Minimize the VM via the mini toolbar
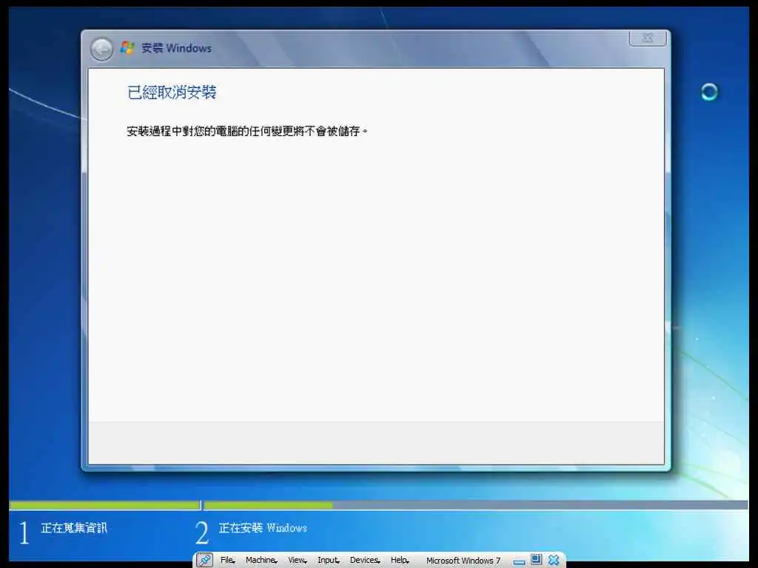This screenshot has width=758, height=568. [519, 562]
